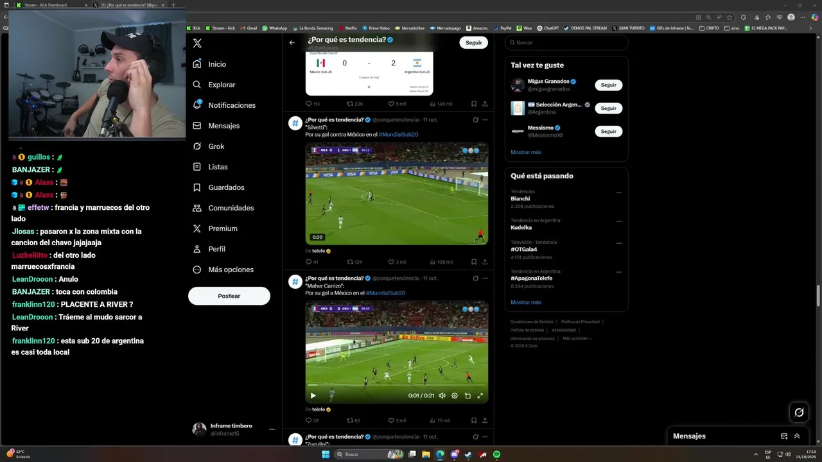This screenshot has height=462, width=822.
Task: Compose new message icon in Mensajes drawer
Action: pos(784,436)
